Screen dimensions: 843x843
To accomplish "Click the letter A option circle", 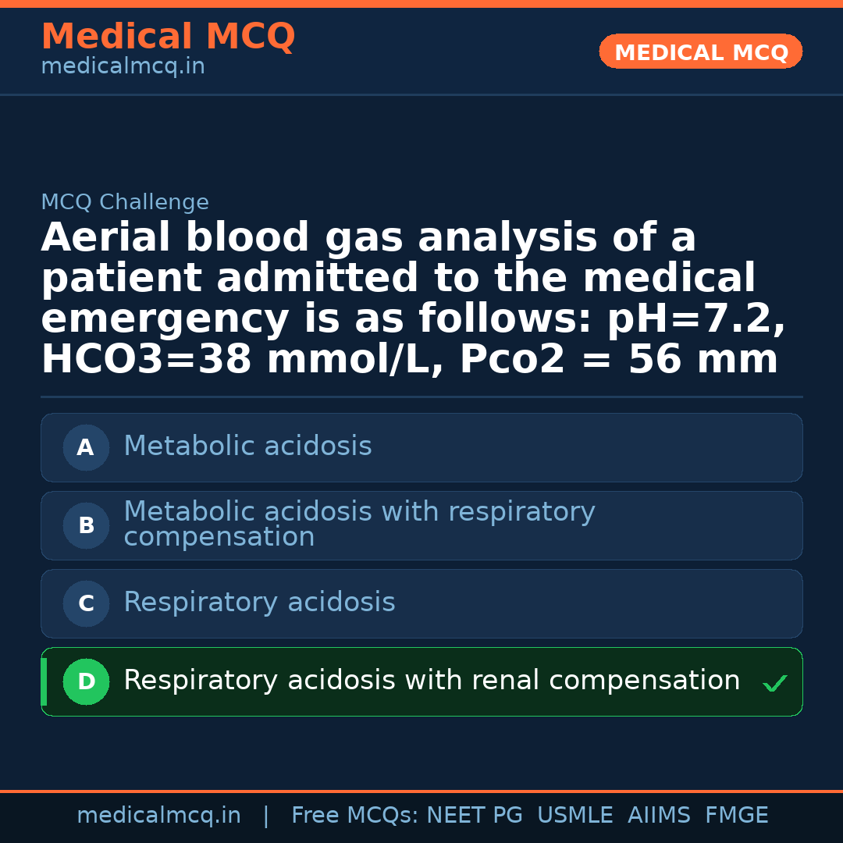I will [86, 448].
